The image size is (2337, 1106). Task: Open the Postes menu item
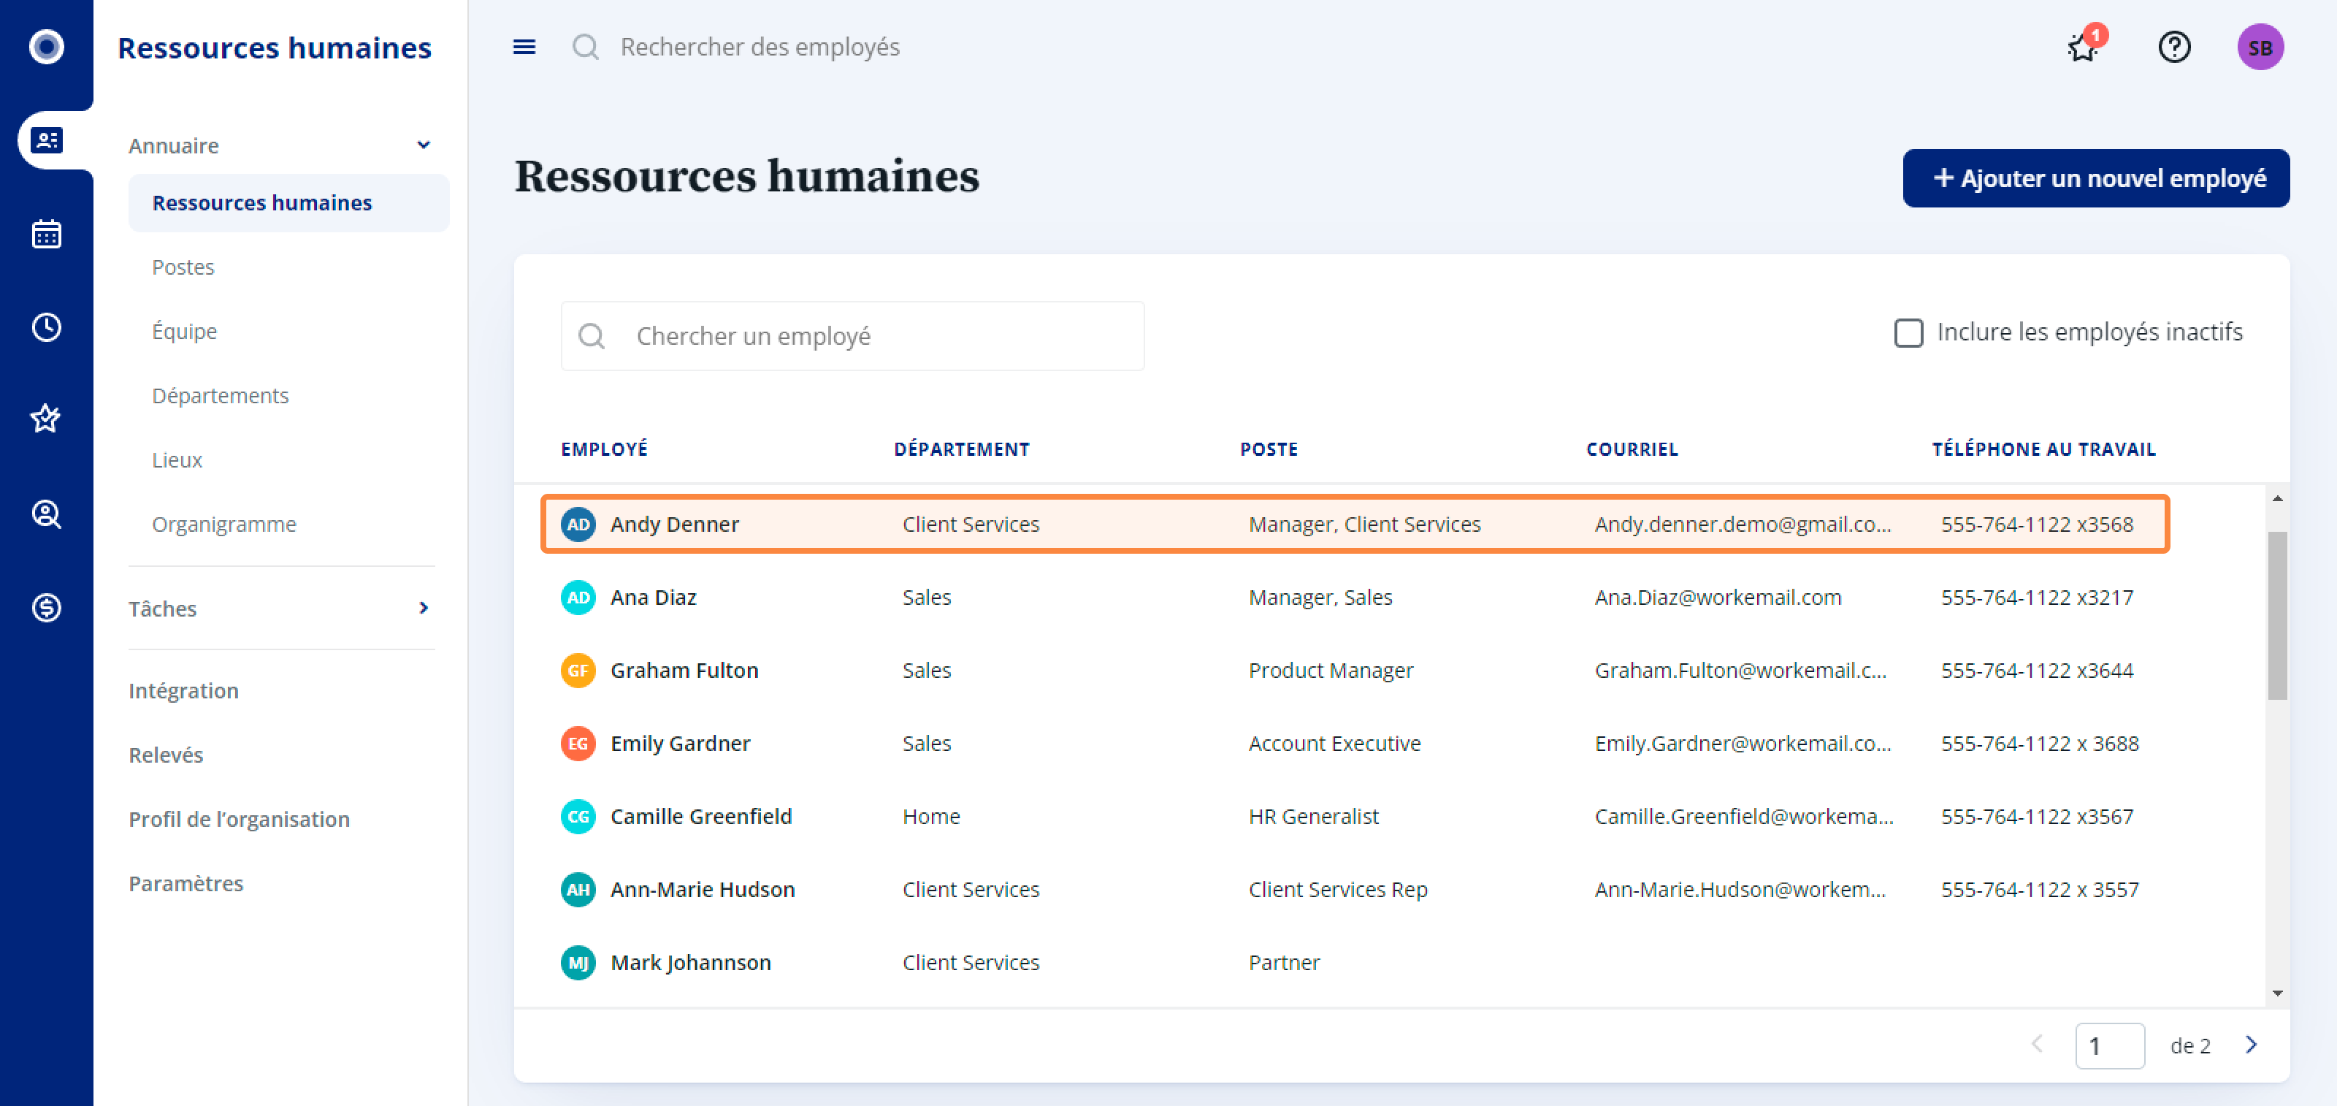[x=183, y=267]
